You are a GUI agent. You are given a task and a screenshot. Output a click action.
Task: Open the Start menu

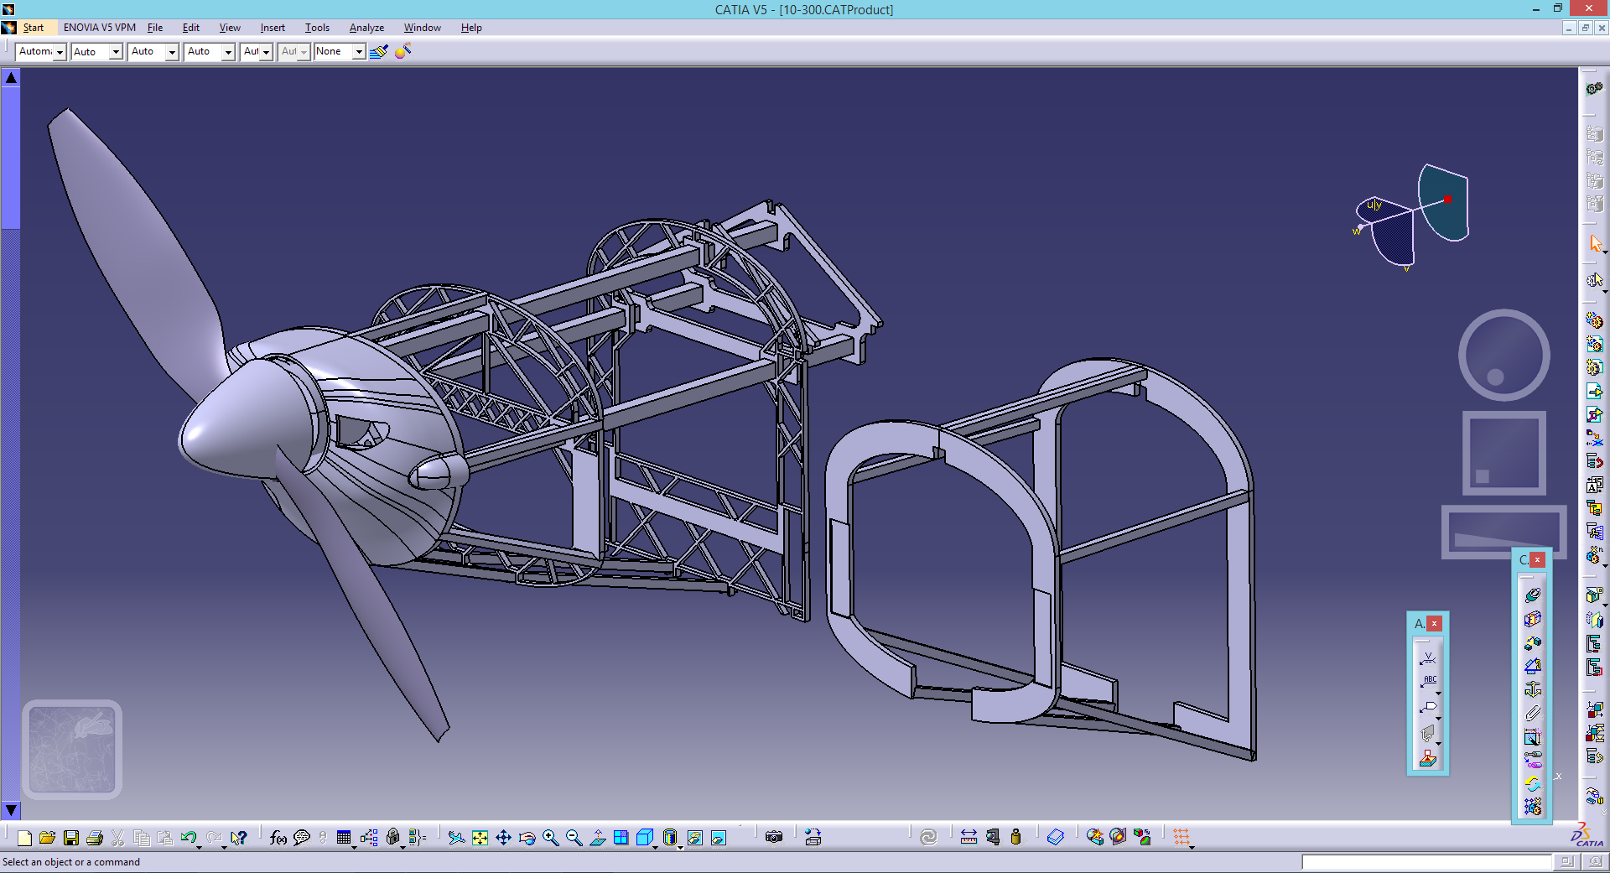tap(34, 28)
